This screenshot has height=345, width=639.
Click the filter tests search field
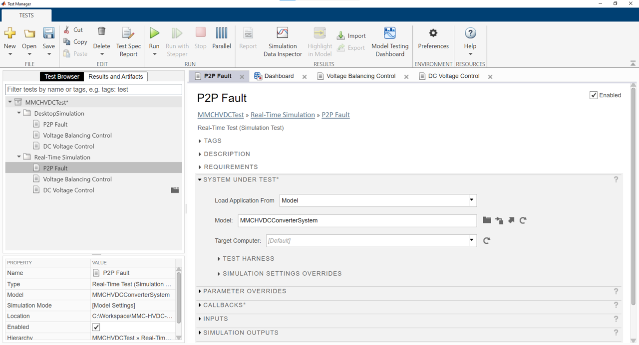pyautogui.click(x=93, y=90)
